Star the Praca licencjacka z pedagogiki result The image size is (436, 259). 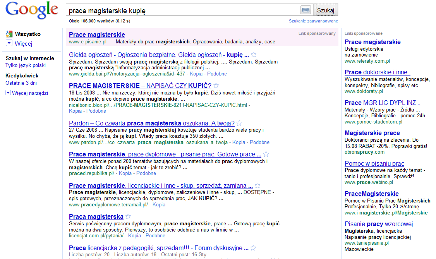(253, 248)
